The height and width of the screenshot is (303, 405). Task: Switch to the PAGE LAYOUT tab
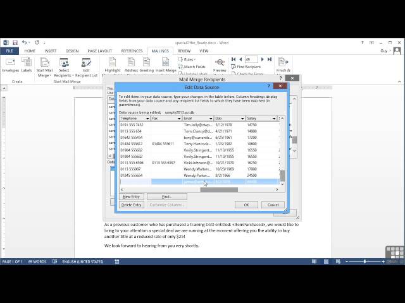pos(100,51)
